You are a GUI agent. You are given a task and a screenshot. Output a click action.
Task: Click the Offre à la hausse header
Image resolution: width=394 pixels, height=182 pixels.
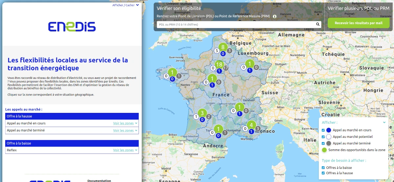(72, 116)
